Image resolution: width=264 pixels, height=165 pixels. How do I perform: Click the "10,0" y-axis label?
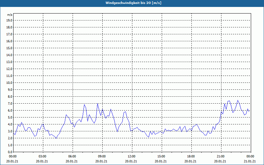click(10, 83)
